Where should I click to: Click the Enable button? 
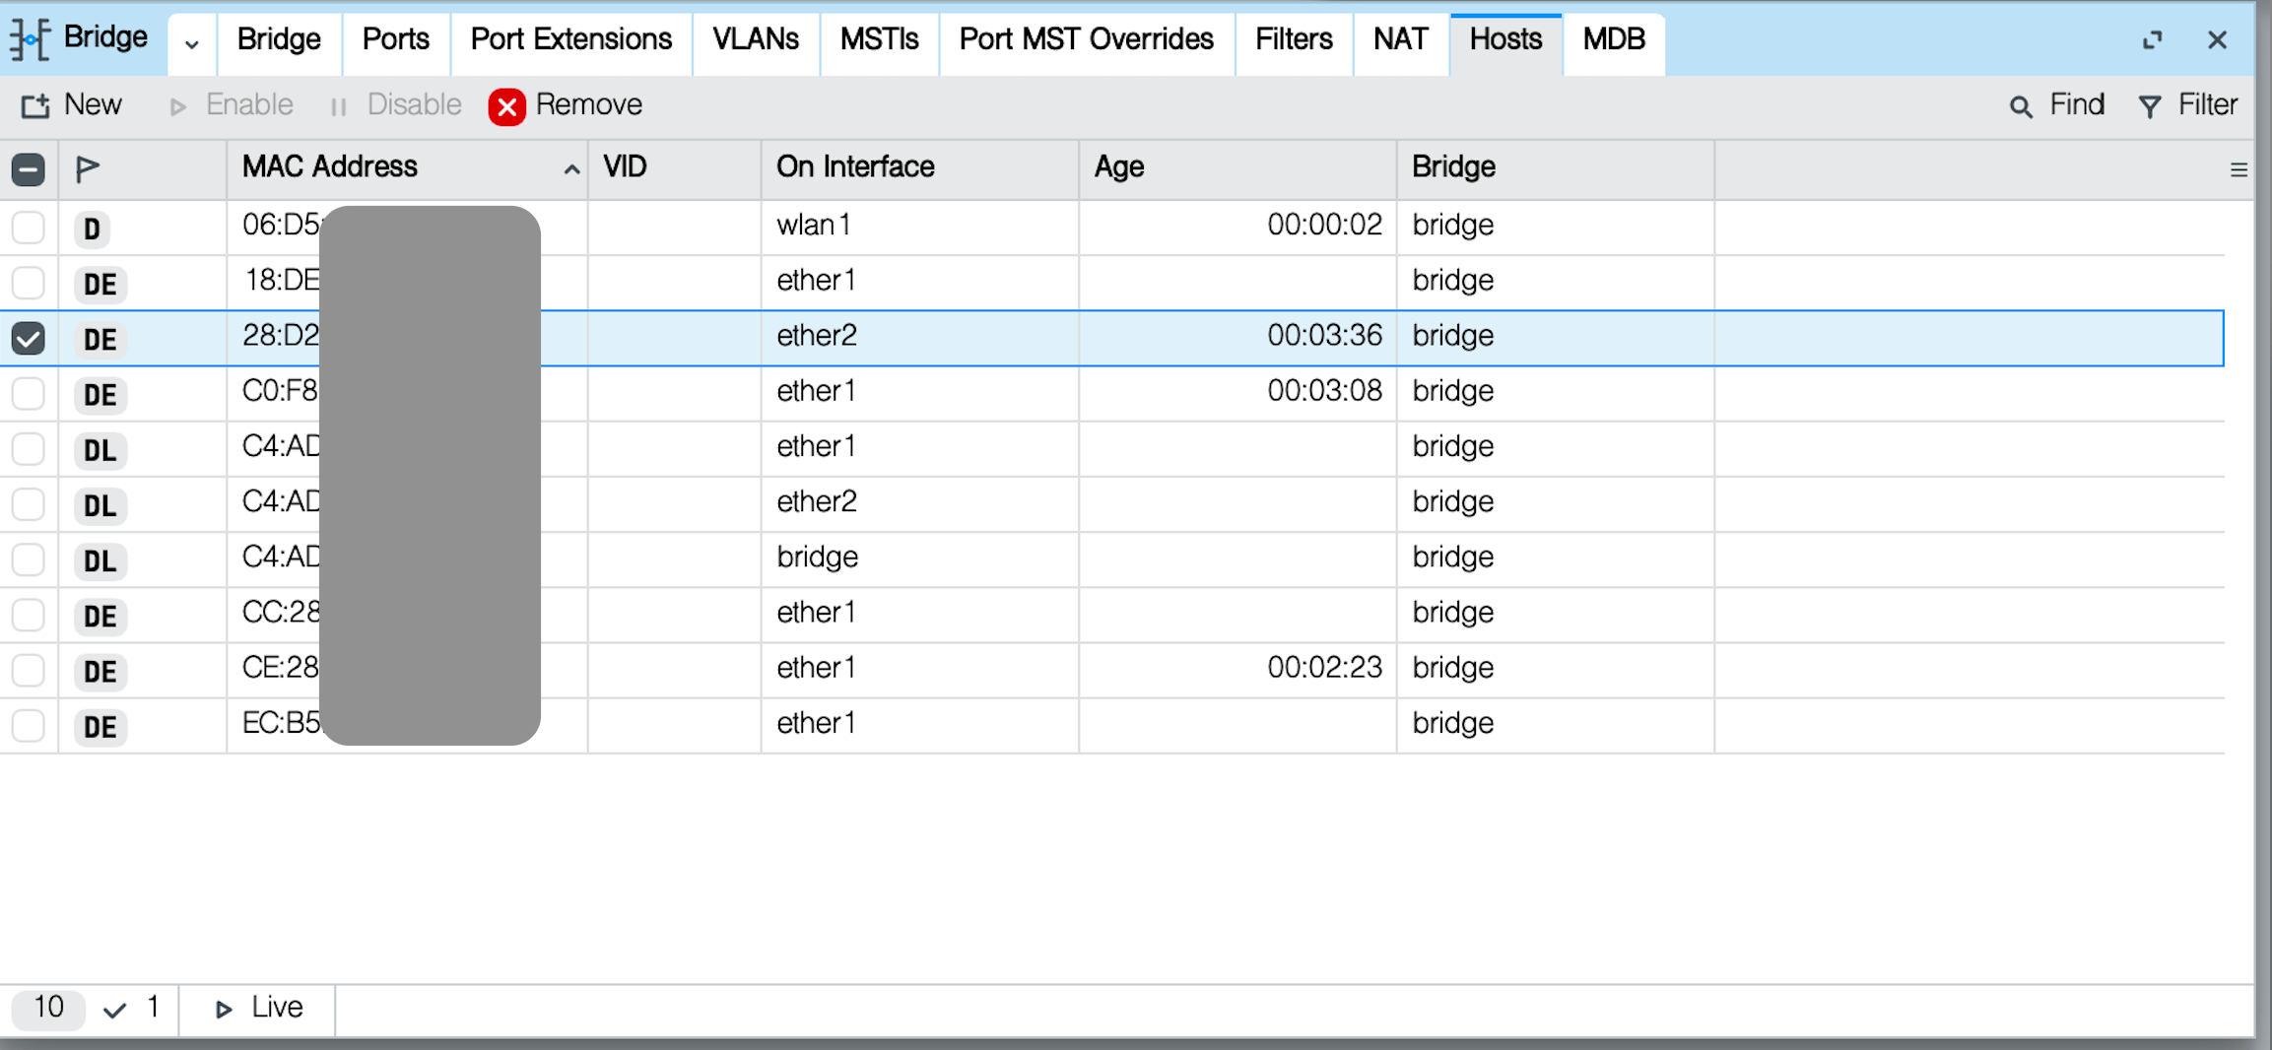pos(233,105)
